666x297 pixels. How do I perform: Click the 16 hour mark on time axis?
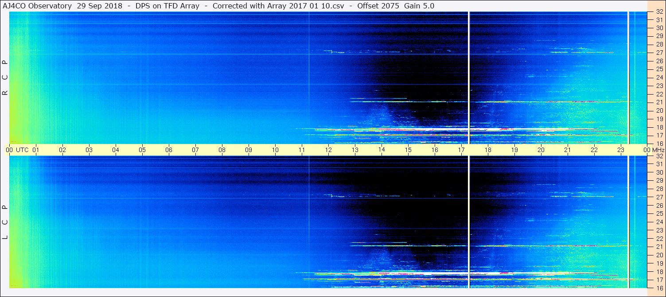[435, 150]
